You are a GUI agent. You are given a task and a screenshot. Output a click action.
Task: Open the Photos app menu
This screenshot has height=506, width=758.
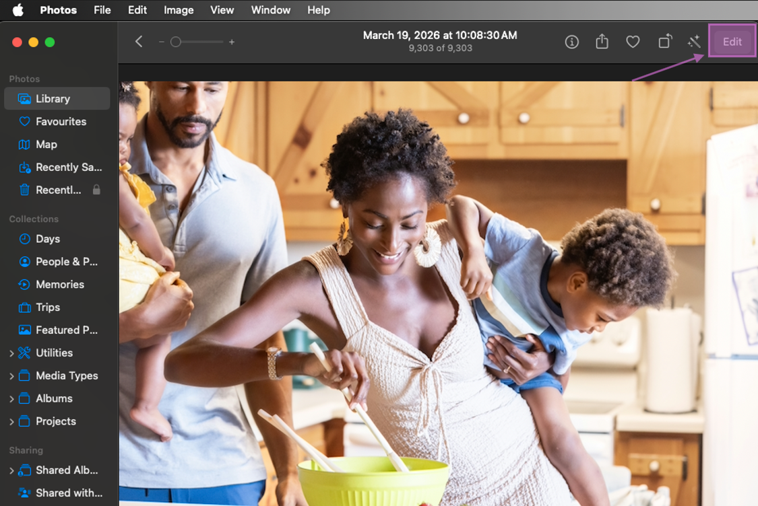click(x=58, y=10)
